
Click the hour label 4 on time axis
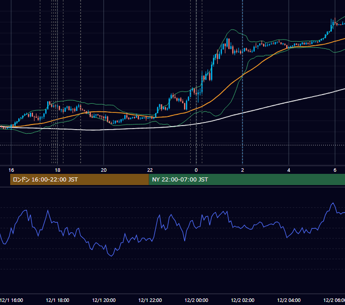(289, 170)
